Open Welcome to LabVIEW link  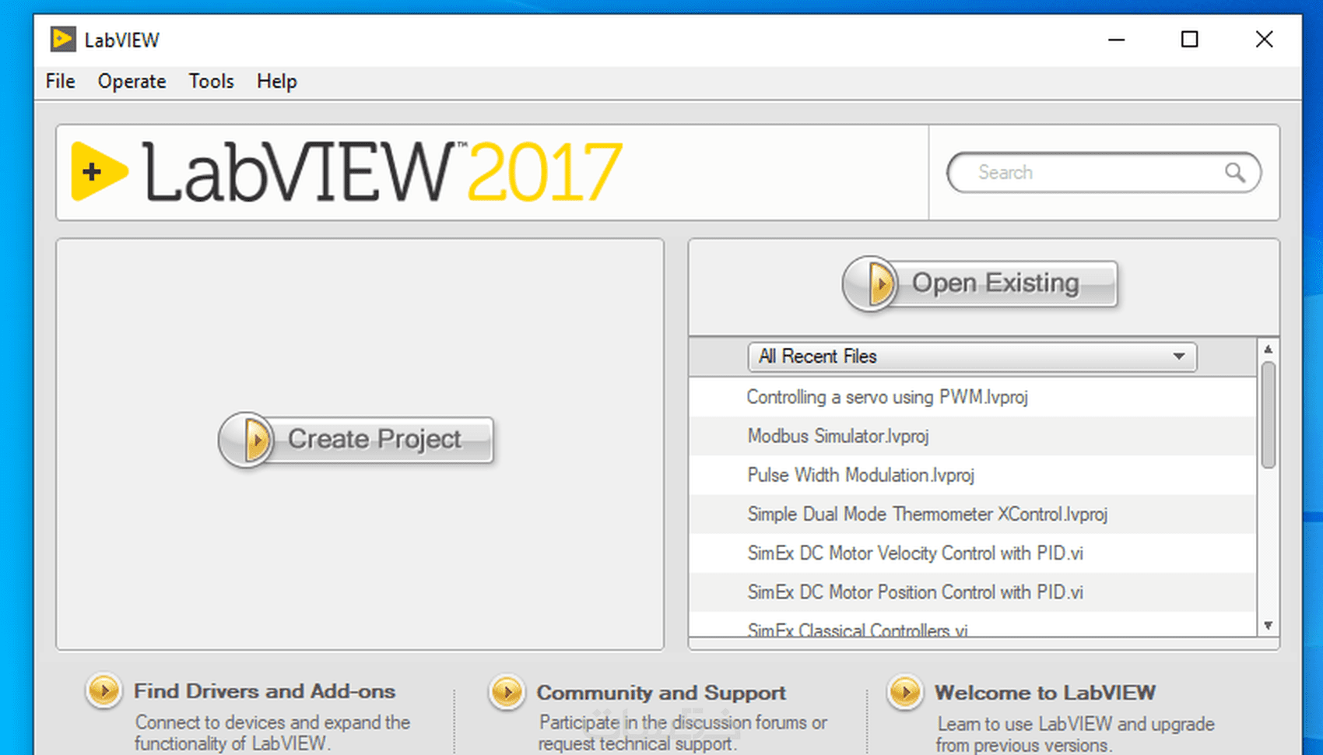(1045, 693)
